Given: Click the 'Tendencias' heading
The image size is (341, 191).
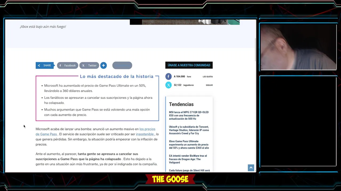Looking at the screenshot, I should click(181, 104).
